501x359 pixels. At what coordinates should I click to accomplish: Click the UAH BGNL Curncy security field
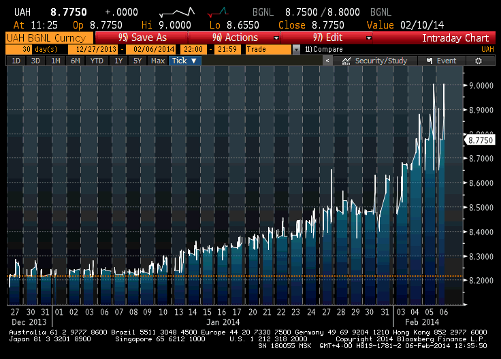[x=48, y=38]
